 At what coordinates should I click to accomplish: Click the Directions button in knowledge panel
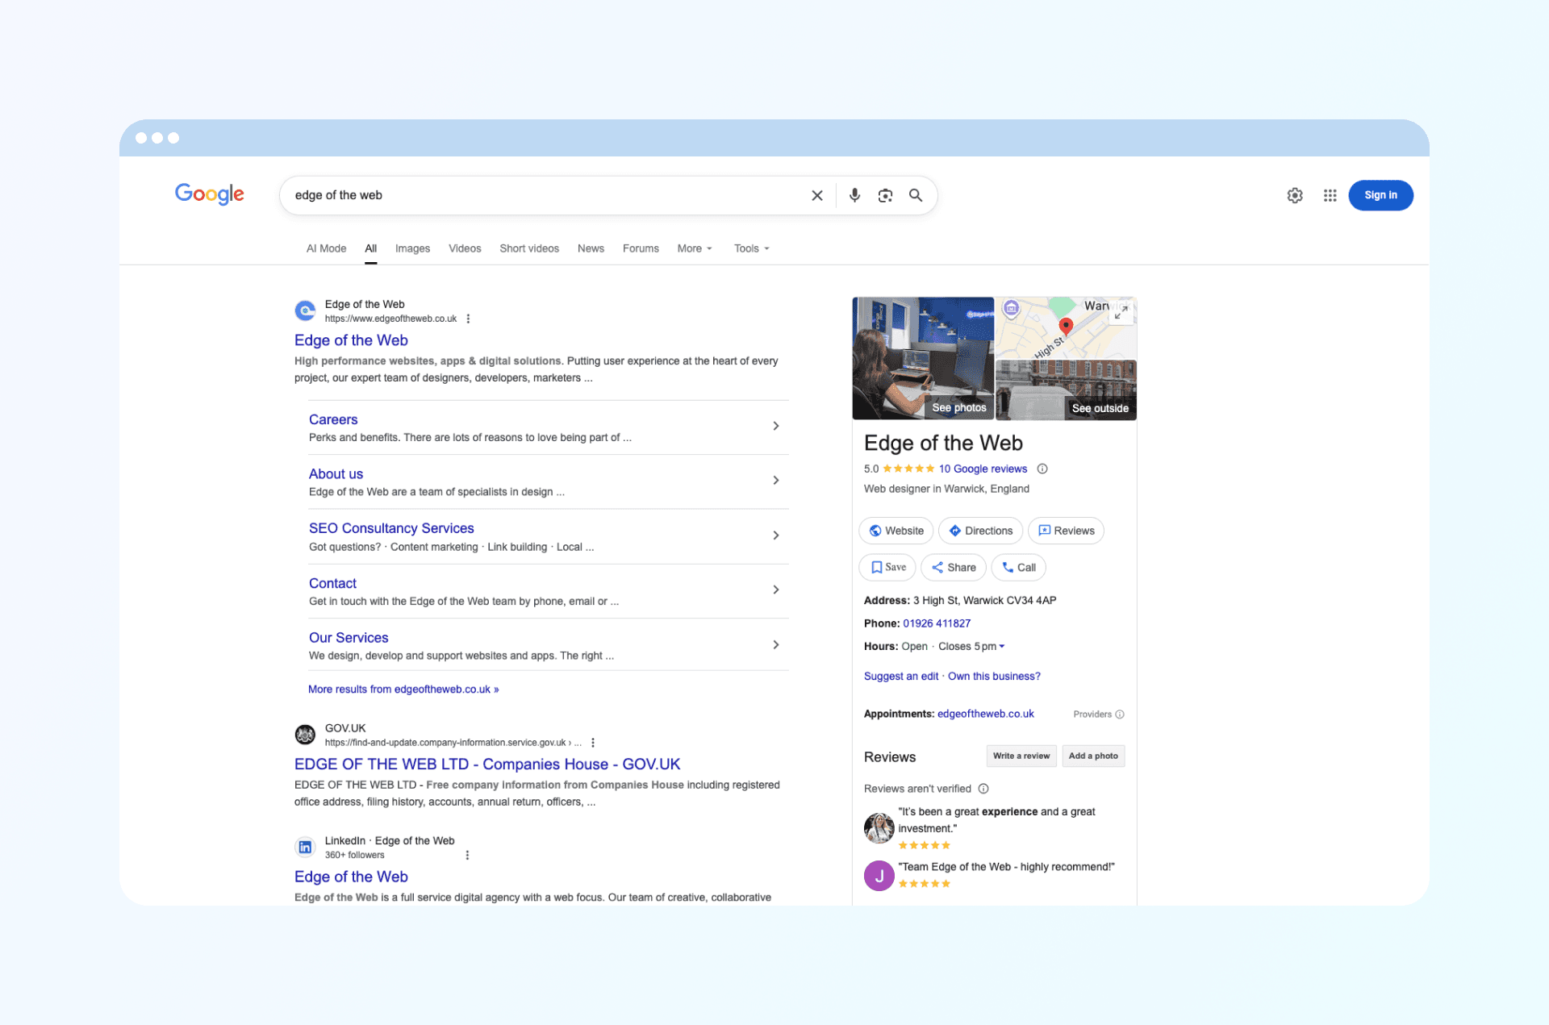point(980,531)
